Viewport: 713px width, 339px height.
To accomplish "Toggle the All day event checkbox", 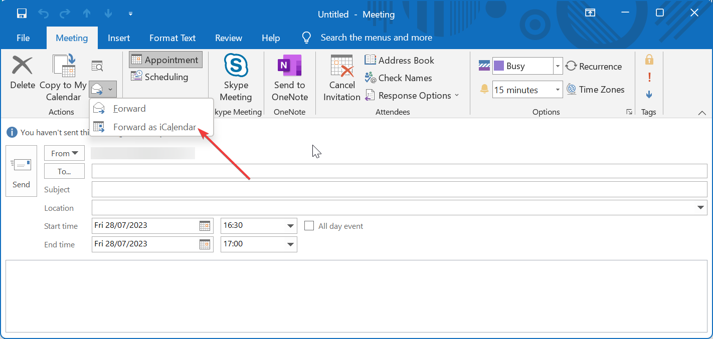I will point(309,226).
